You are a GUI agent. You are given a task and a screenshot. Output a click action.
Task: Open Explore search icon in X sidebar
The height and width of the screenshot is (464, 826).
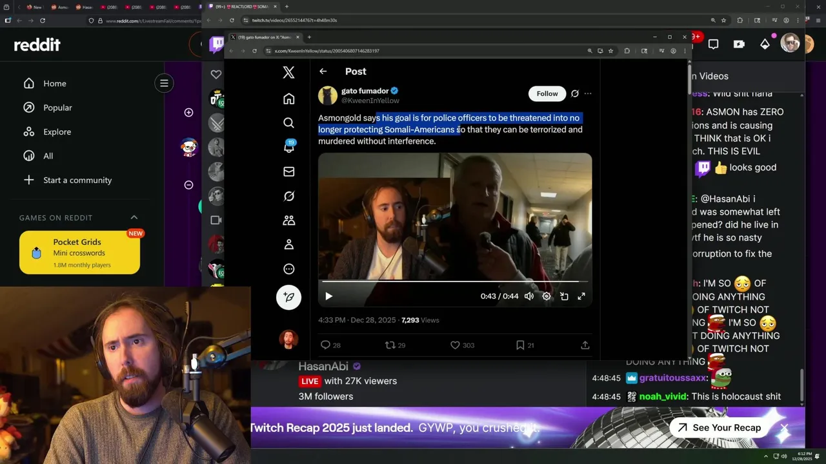[288, 122]
